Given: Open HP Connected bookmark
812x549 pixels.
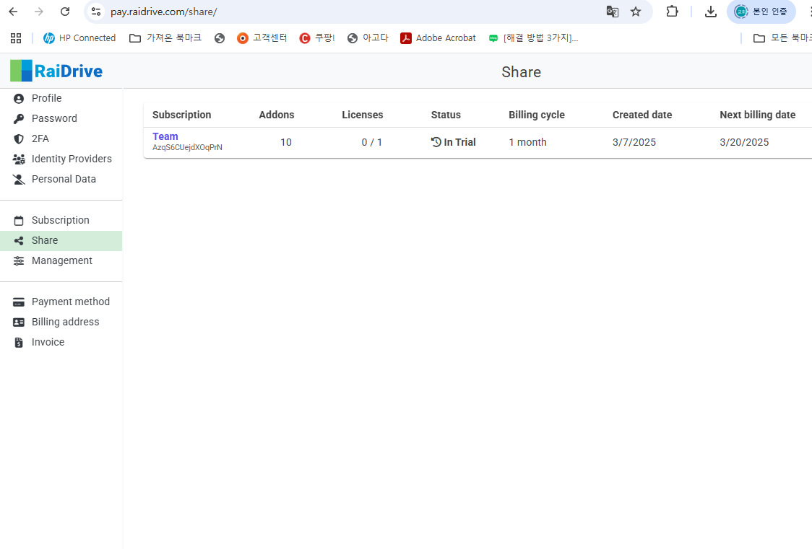Looking at the screenshot, I should coord(79,38).
